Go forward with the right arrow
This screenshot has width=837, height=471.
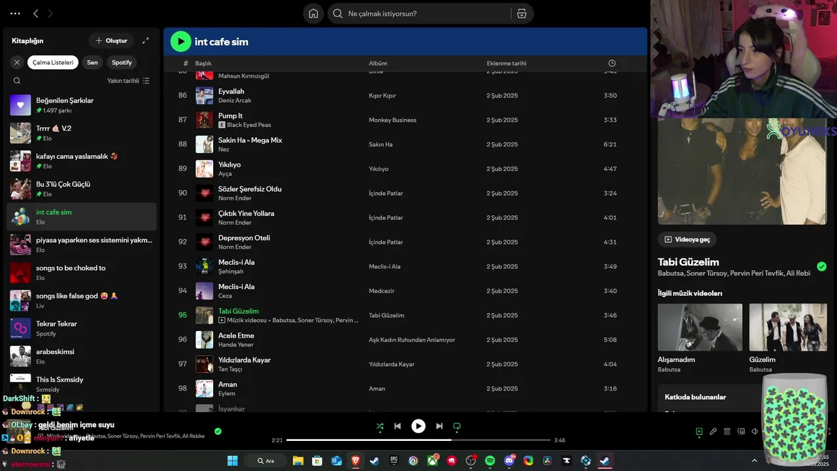coord(50,13)
